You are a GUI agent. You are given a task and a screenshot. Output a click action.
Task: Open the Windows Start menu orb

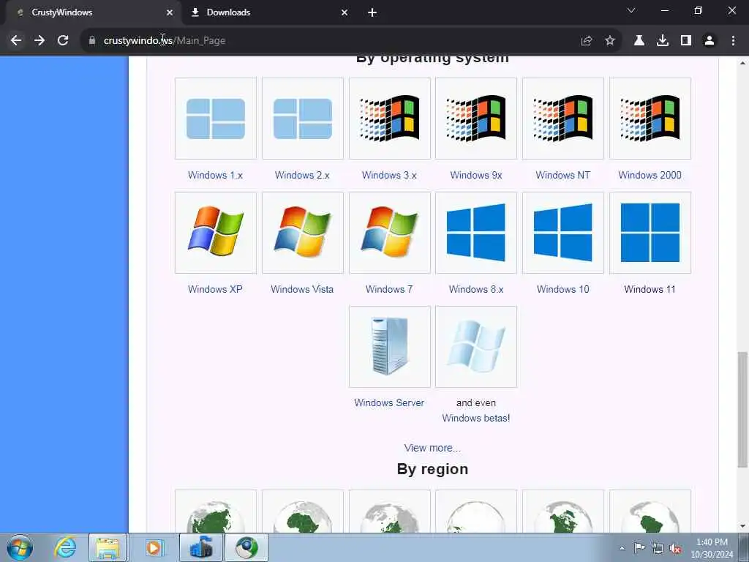[x=20, y=547]
